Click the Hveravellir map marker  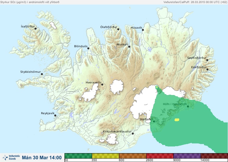[102, 84]
